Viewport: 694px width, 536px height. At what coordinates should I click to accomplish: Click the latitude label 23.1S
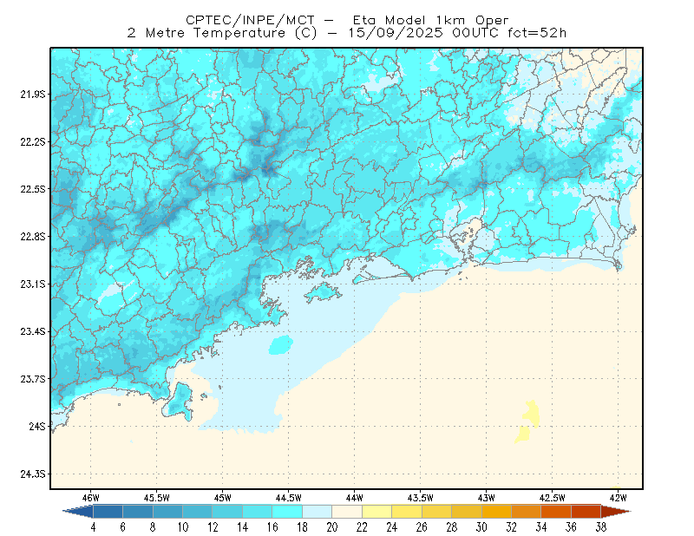[x=33, y=284]
